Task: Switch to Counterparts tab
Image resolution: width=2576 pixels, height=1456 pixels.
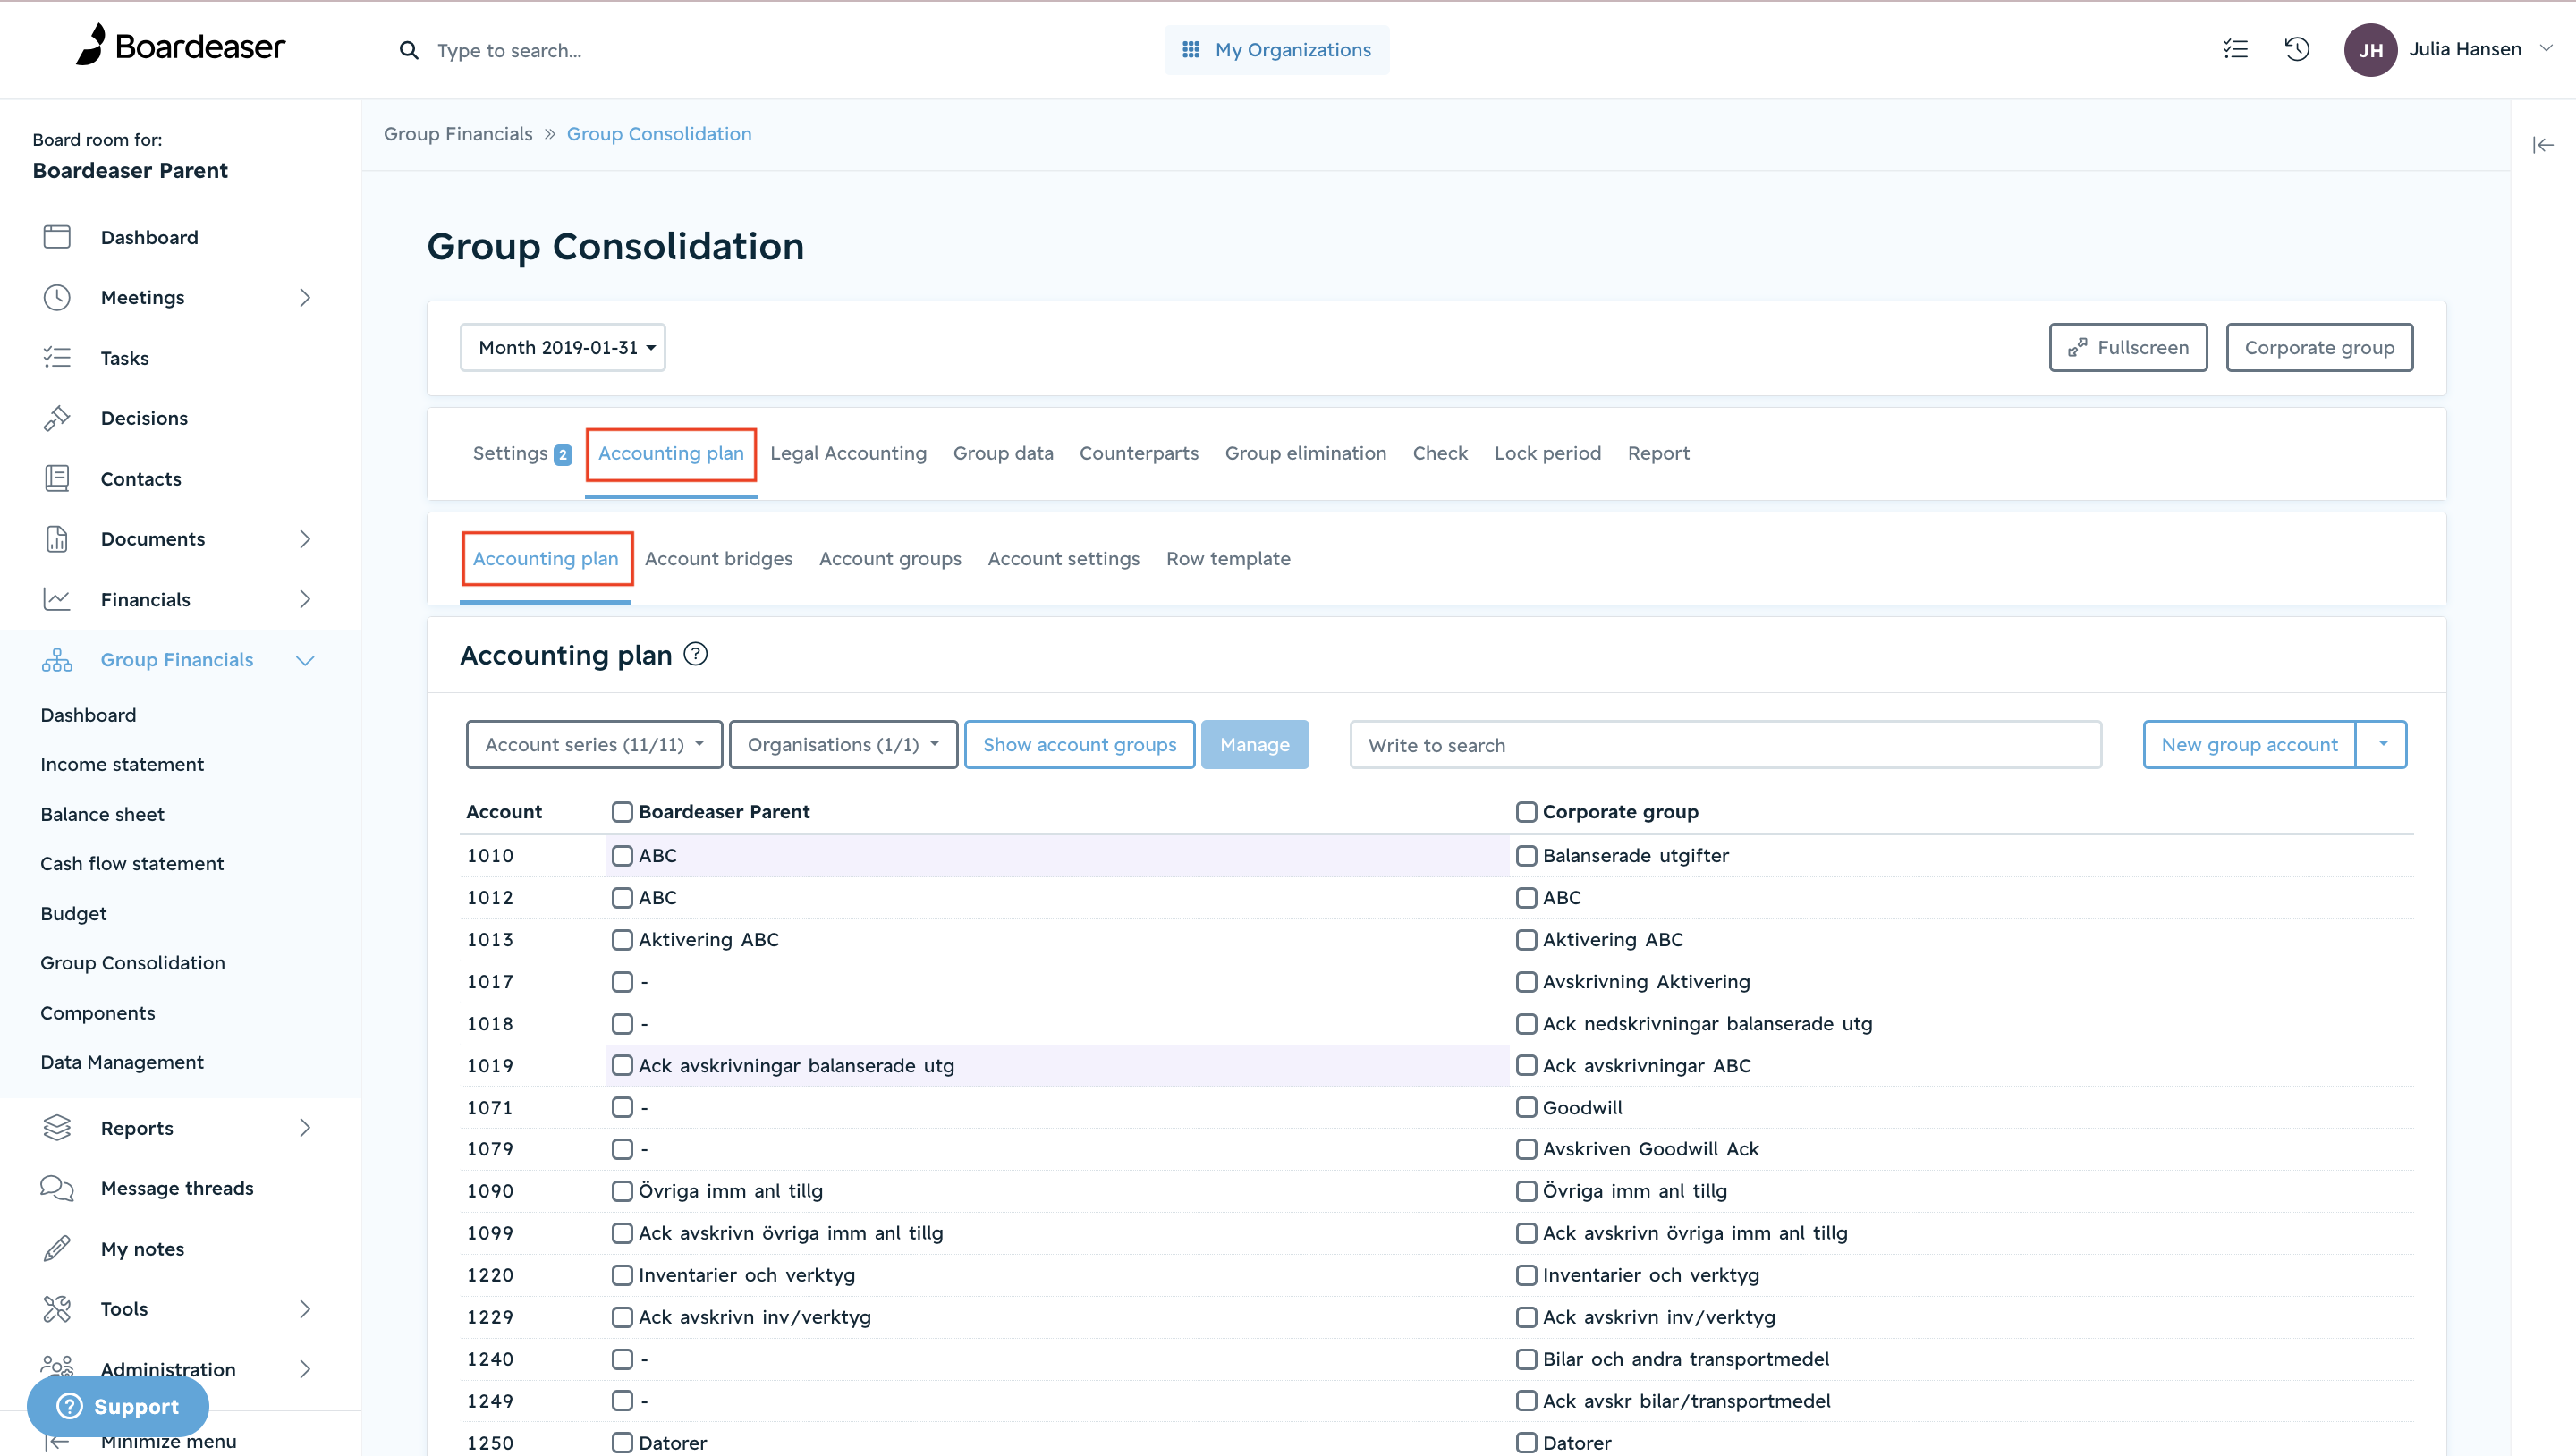Action: pos(1139,453)
